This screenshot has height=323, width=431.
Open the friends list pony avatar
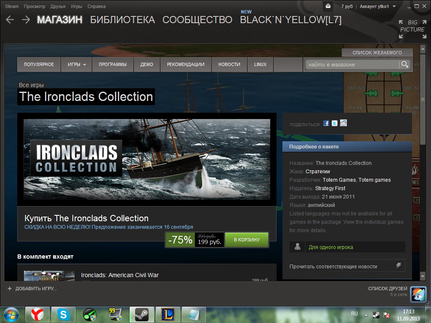point(418,294)
